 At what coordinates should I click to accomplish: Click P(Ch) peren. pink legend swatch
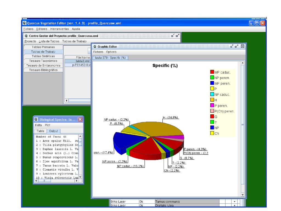(x=212, y=111)
